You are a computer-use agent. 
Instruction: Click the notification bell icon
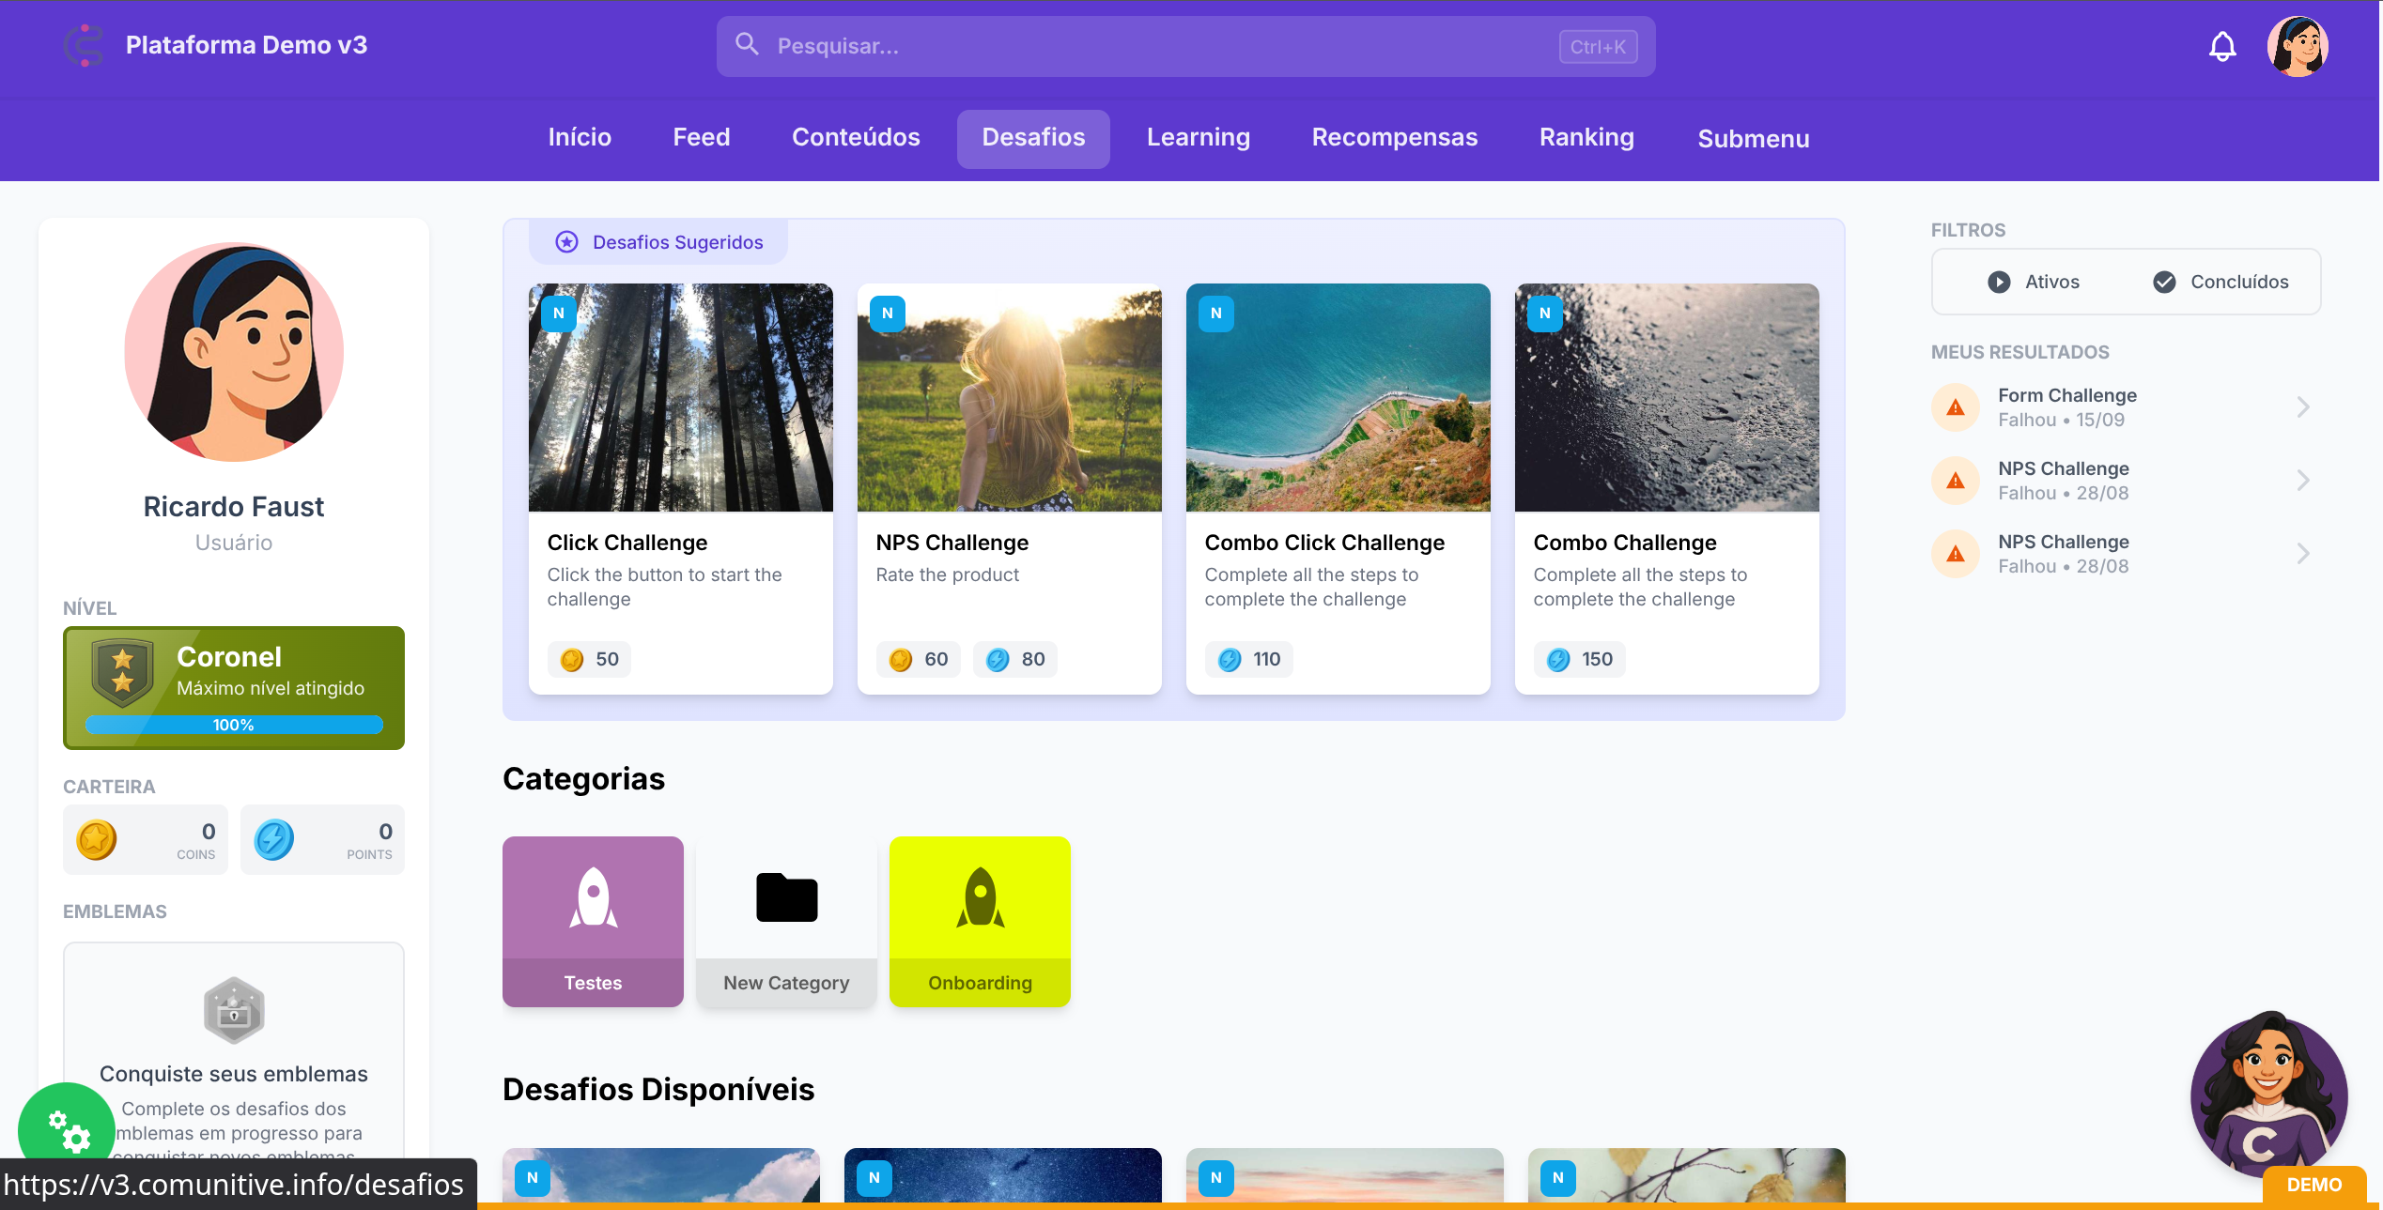pos(2221,46)
